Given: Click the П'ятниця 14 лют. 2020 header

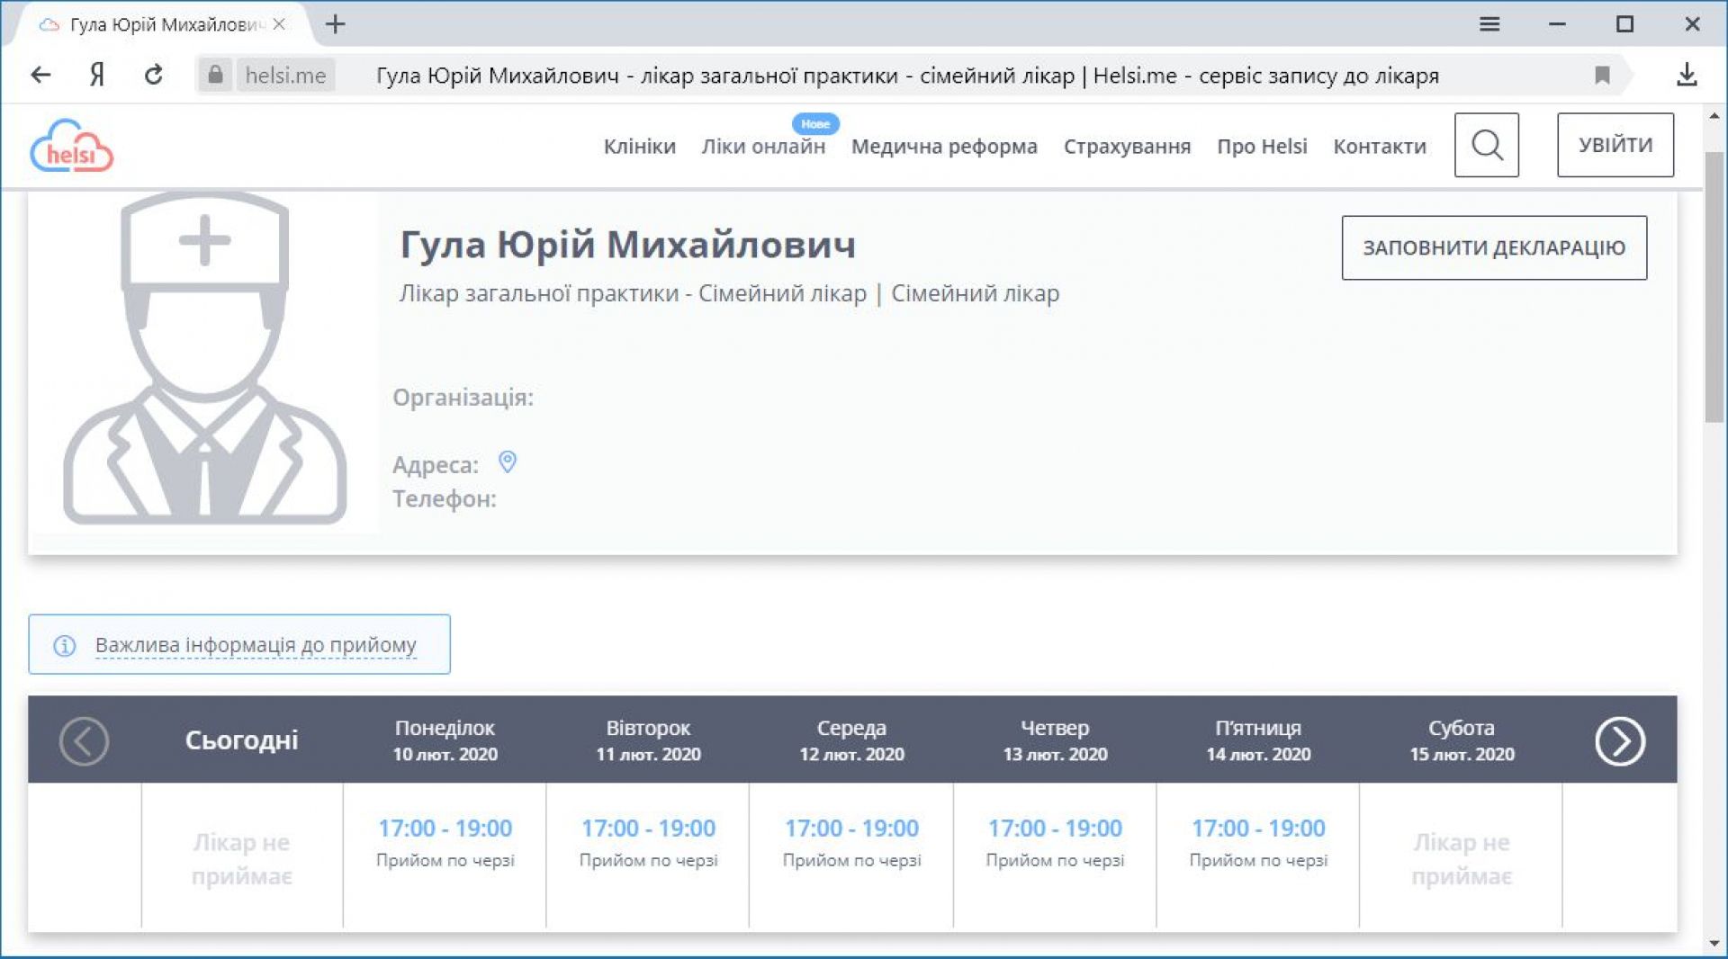Looking at the screenshot, I should (1258, 740).
